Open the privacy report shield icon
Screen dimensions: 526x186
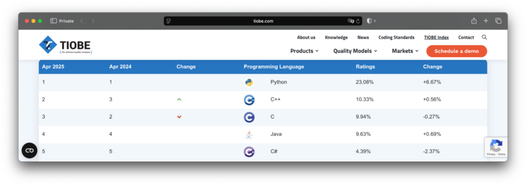coord(369,20)
